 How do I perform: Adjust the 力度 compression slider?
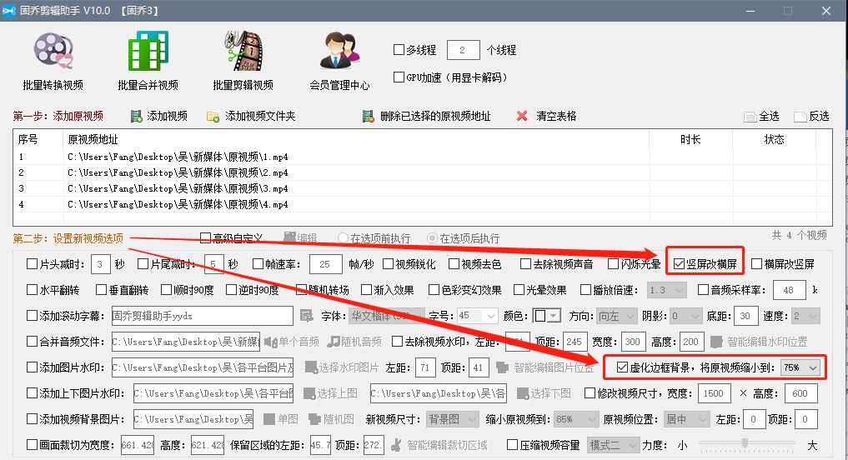coord(746,445)
